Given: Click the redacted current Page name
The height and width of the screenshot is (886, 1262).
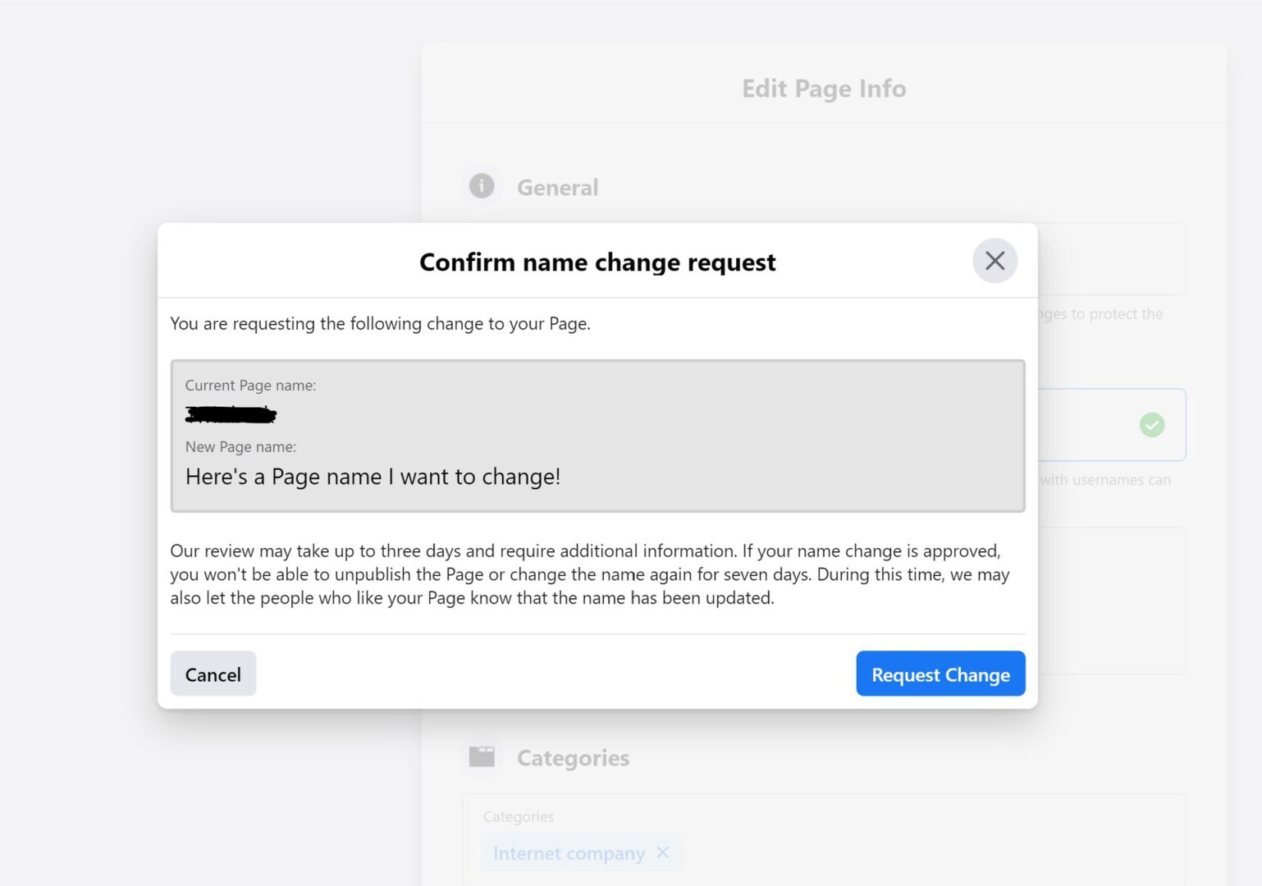Looking at the screenshot, I should (231, 415).
